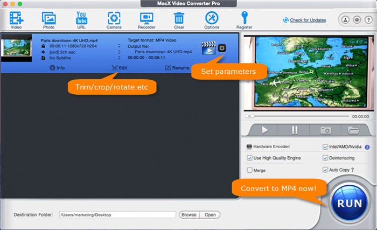Pause the preview video

pos(294,130)
